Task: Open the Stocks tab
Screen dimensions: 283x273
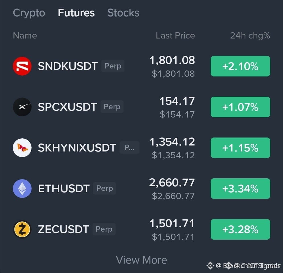Action: (123, 13)
